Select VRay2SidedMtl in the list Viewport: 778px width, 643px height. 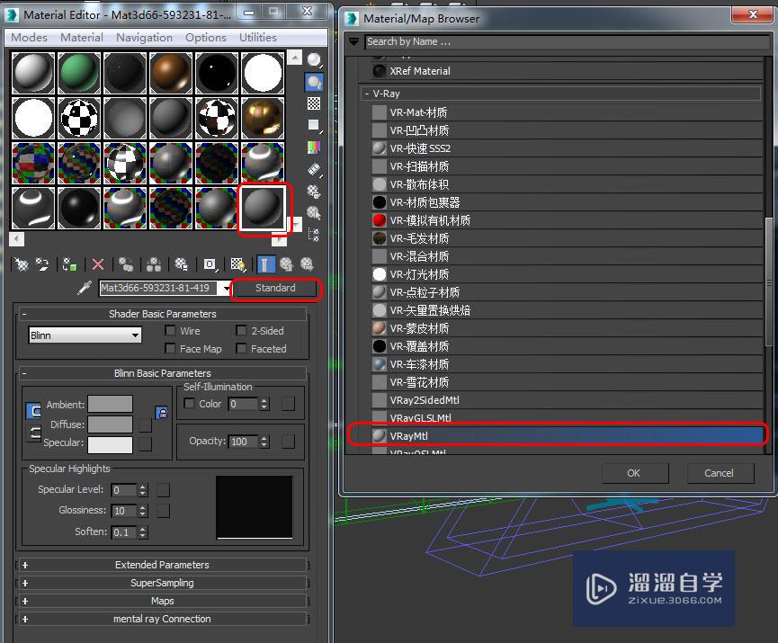coord(567,400)
